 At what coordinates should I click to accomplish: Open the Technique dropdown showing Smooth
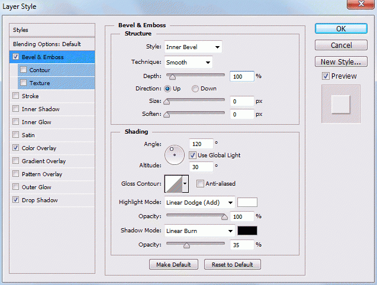[188, 63]
